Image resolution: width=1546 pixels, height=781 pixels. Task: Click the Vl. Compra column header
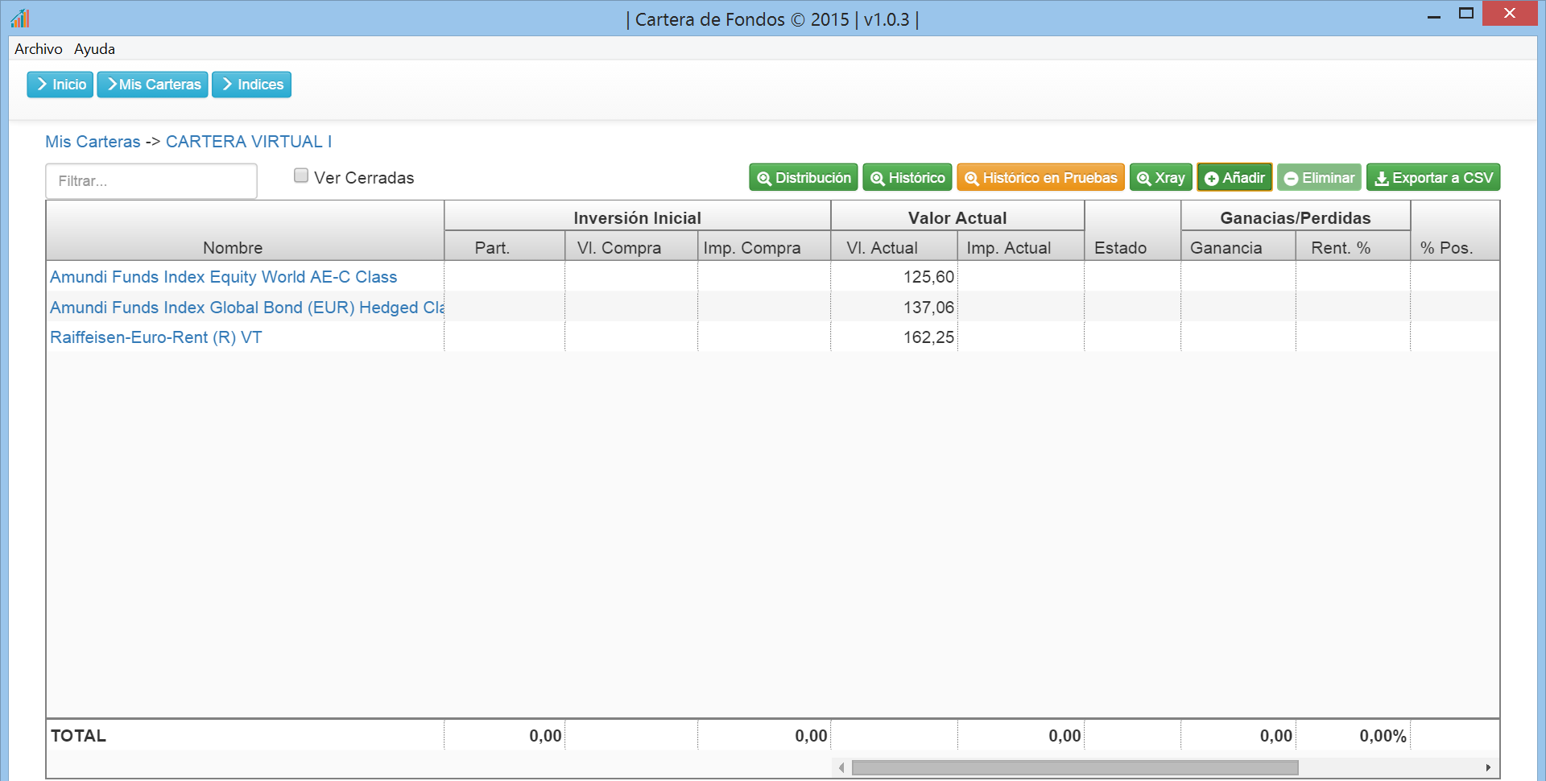coord(631,247)
